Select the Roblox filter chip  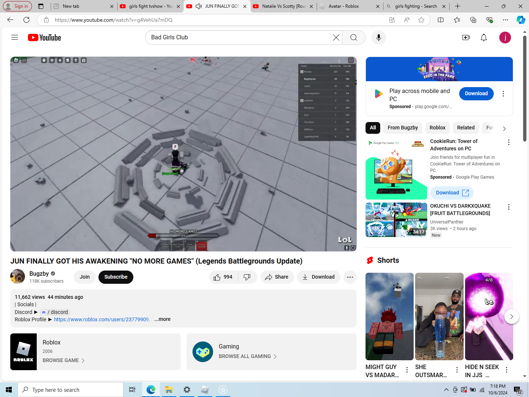click(x=437, y=128)
